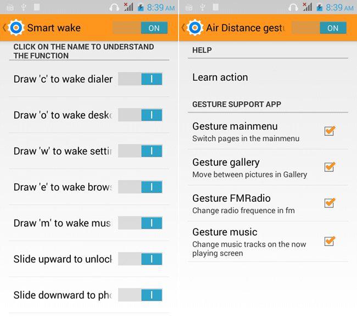Image resolution: width=357 pixels, height=317 pixels.
Task: Tap the 8:39 AM clock on right screen
Action: point(339,8)
